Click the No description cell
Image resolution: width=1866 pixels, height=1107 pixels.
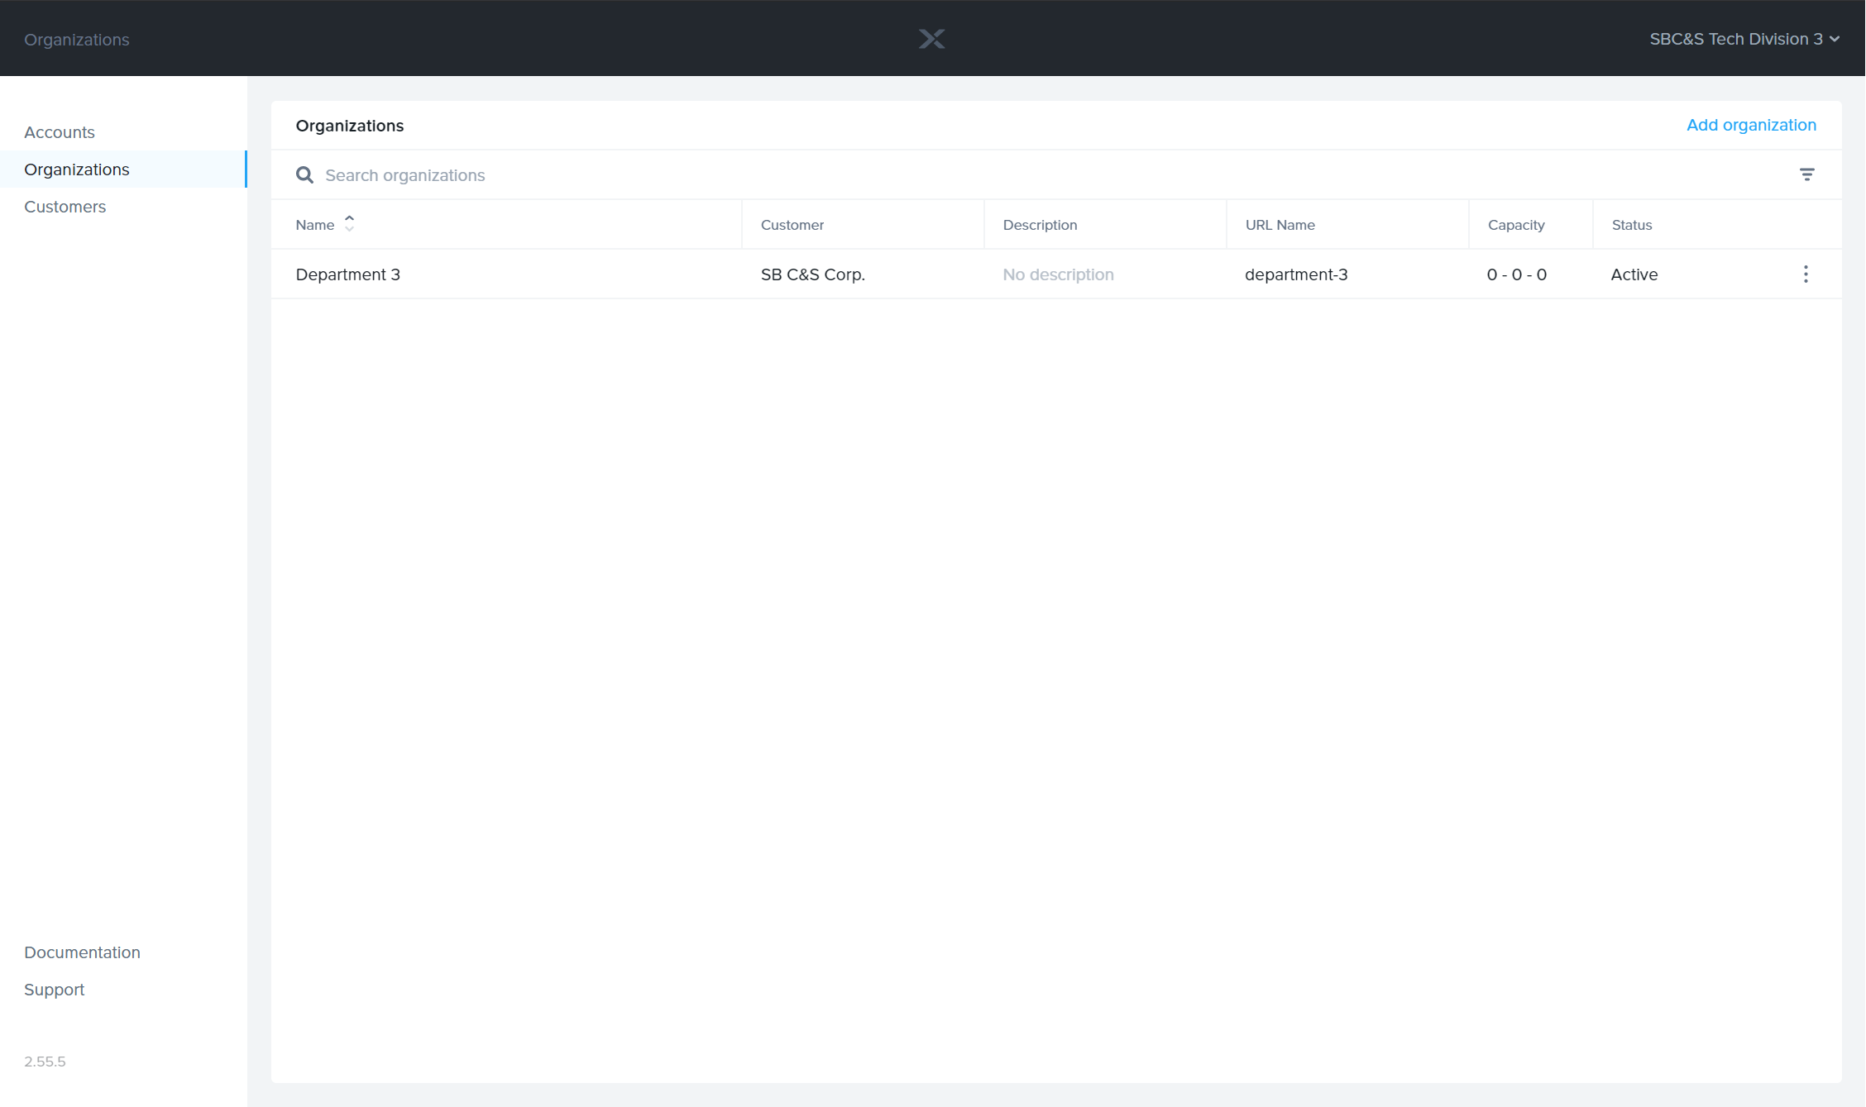(x=1059, y=274)
